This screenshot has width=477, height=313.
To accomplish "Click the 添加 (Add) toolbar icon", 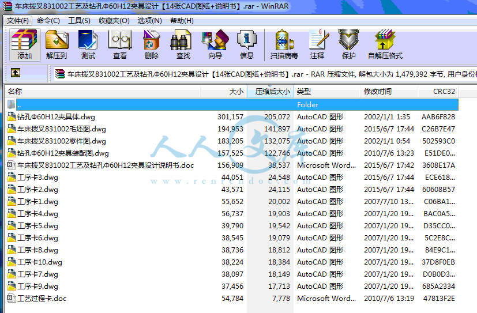I will click(25, 44).
